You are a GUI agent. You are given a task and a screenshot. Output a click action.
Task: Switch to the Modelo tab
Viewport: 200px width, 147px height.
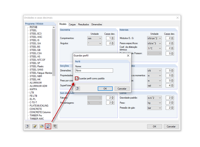[x=63, y=24]
